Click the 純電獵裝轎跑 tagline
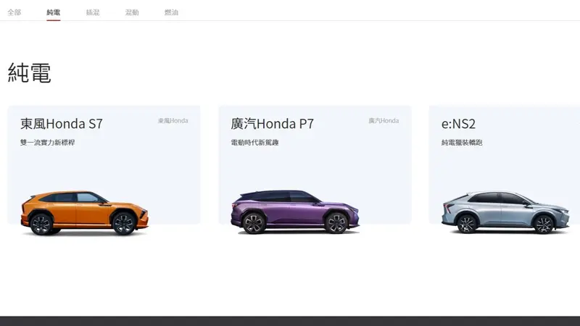Viewport: 580px width, 326px height. (x=462, y=142)
